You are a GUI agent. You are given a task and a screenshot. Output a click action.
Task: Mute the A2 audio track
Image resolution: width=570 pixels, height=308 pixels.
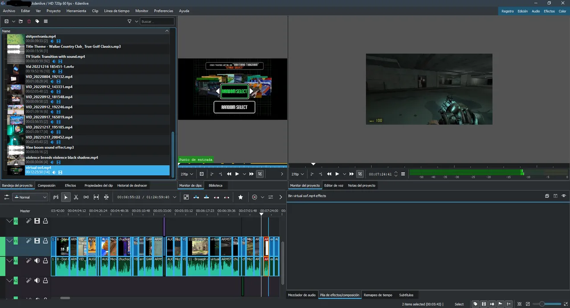click(x=37, y=280)
